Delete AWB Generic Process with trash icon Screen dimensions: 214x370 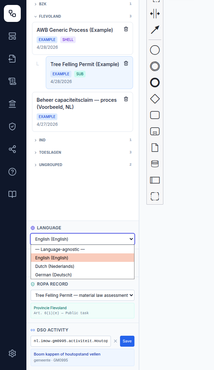click(126, 29)
